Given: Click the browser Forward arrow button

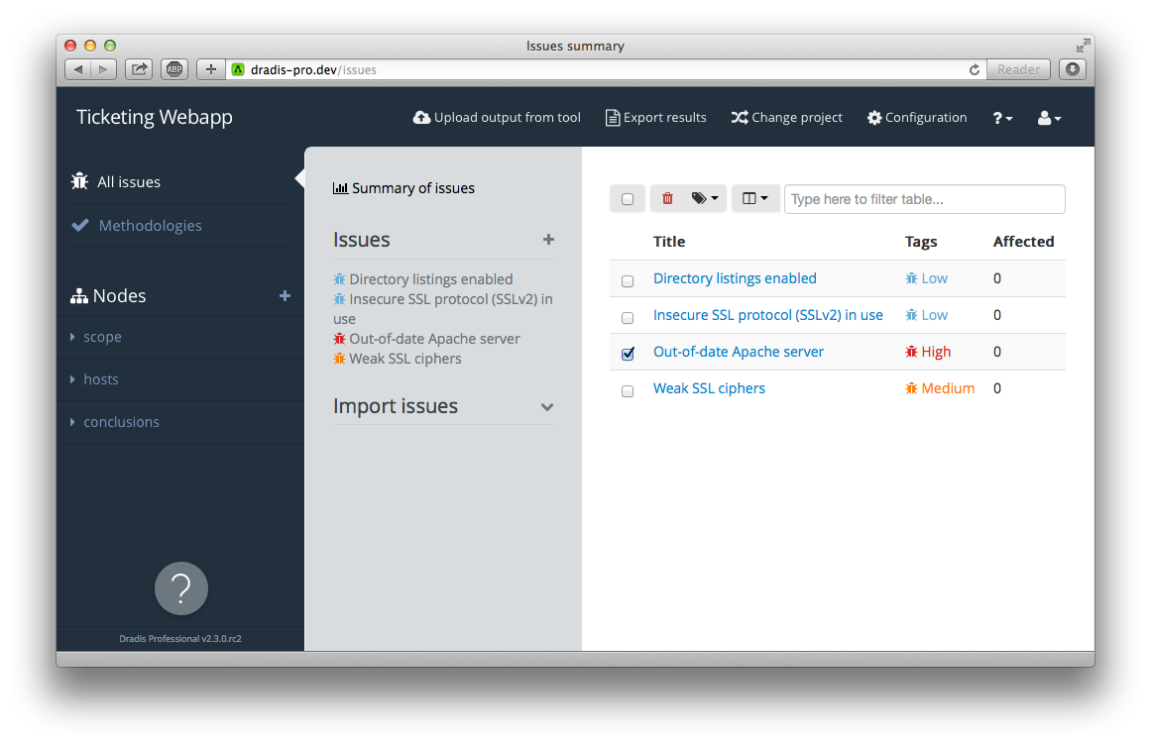Looking at the screenshot, I should [x=103, y=69].
